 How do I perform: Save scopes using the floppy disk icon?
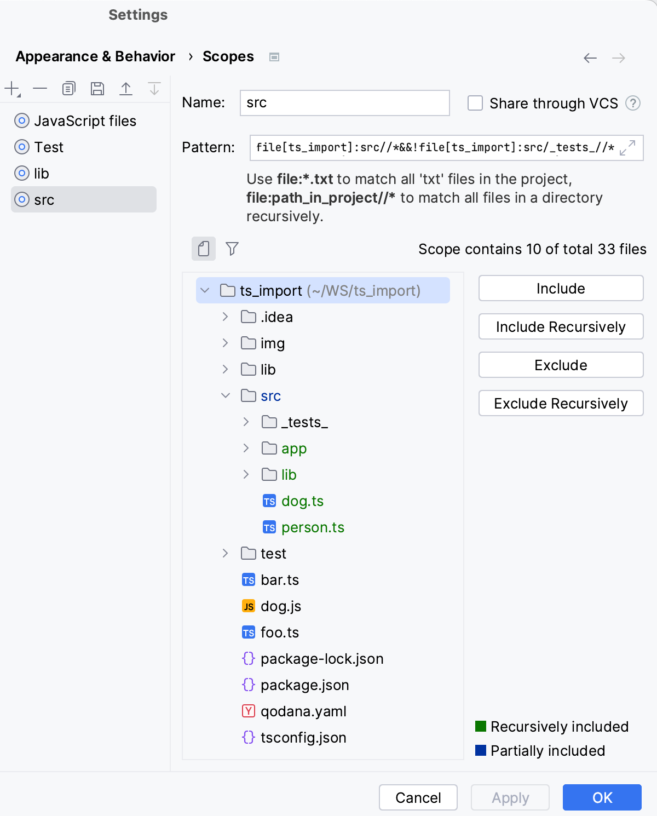click(x=97, y=88)
